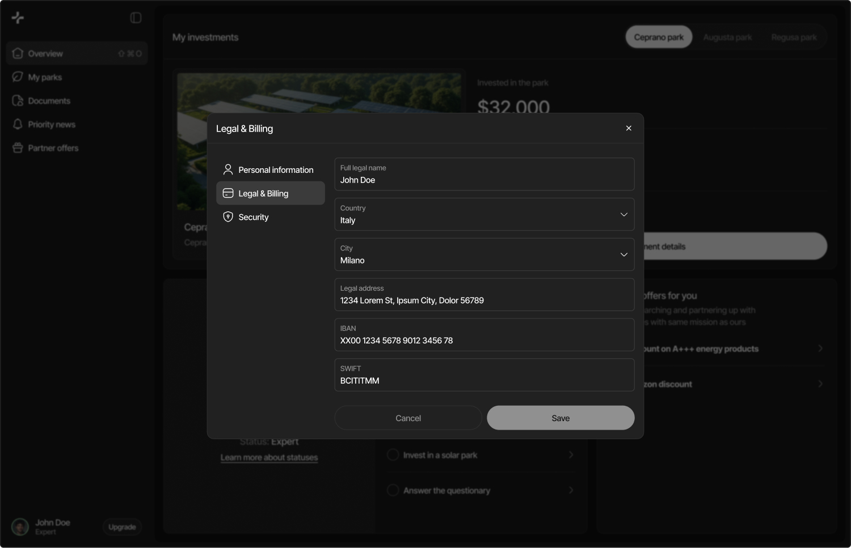Click John Doe's avatar picture
This screenshot has width=851, height=548.
click(20, 527)
